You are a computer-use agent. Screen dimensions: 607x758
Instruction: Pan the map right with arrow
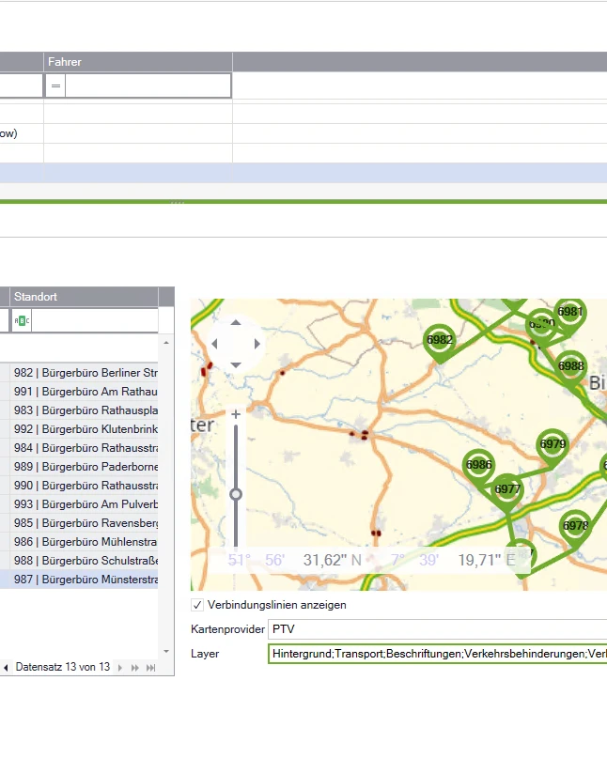tap(257, 344)
